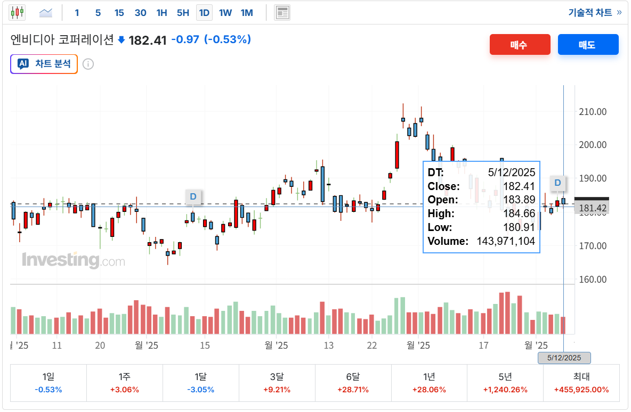The width and height of the screenshot is (631, 412).
Task: Click the Low 180.91 tooltip value
Action: (x=519, y=227)
